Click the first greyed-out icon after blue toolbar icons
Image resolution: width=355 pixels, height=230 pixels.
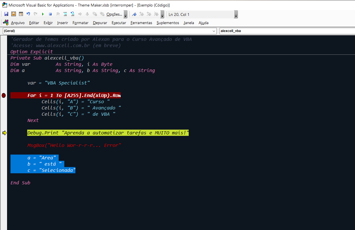[80, 14]
